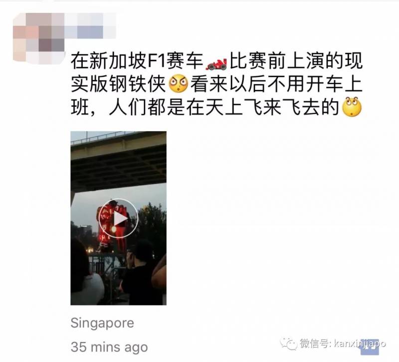Select the phrase 比赛前上演的现

point(296,61)
